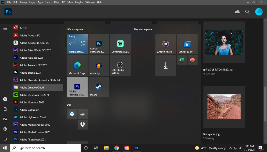Launch Adobe Media Encoder 2020
Screen dimensions: 267x152
pyautogui.click(x=38, y=132)
